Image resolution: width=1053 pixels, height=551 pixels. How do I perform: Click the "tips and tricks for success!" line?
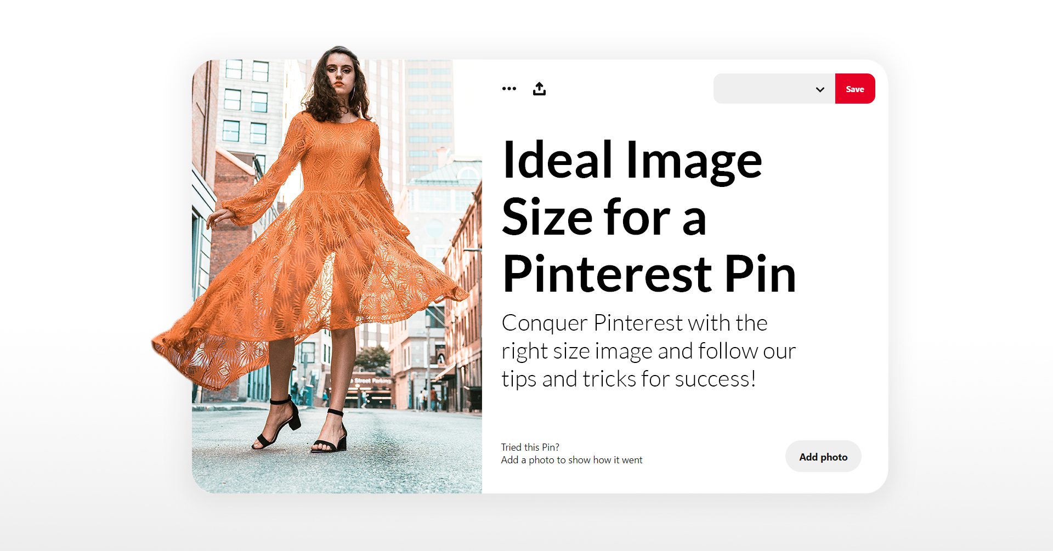[x=629, y=379]
